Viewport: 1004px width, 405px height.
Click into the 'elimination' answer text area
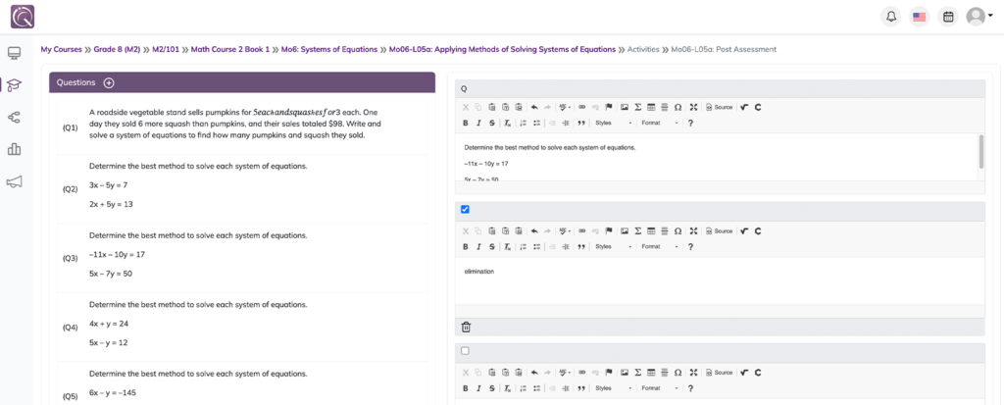click(x=720, y=280)
